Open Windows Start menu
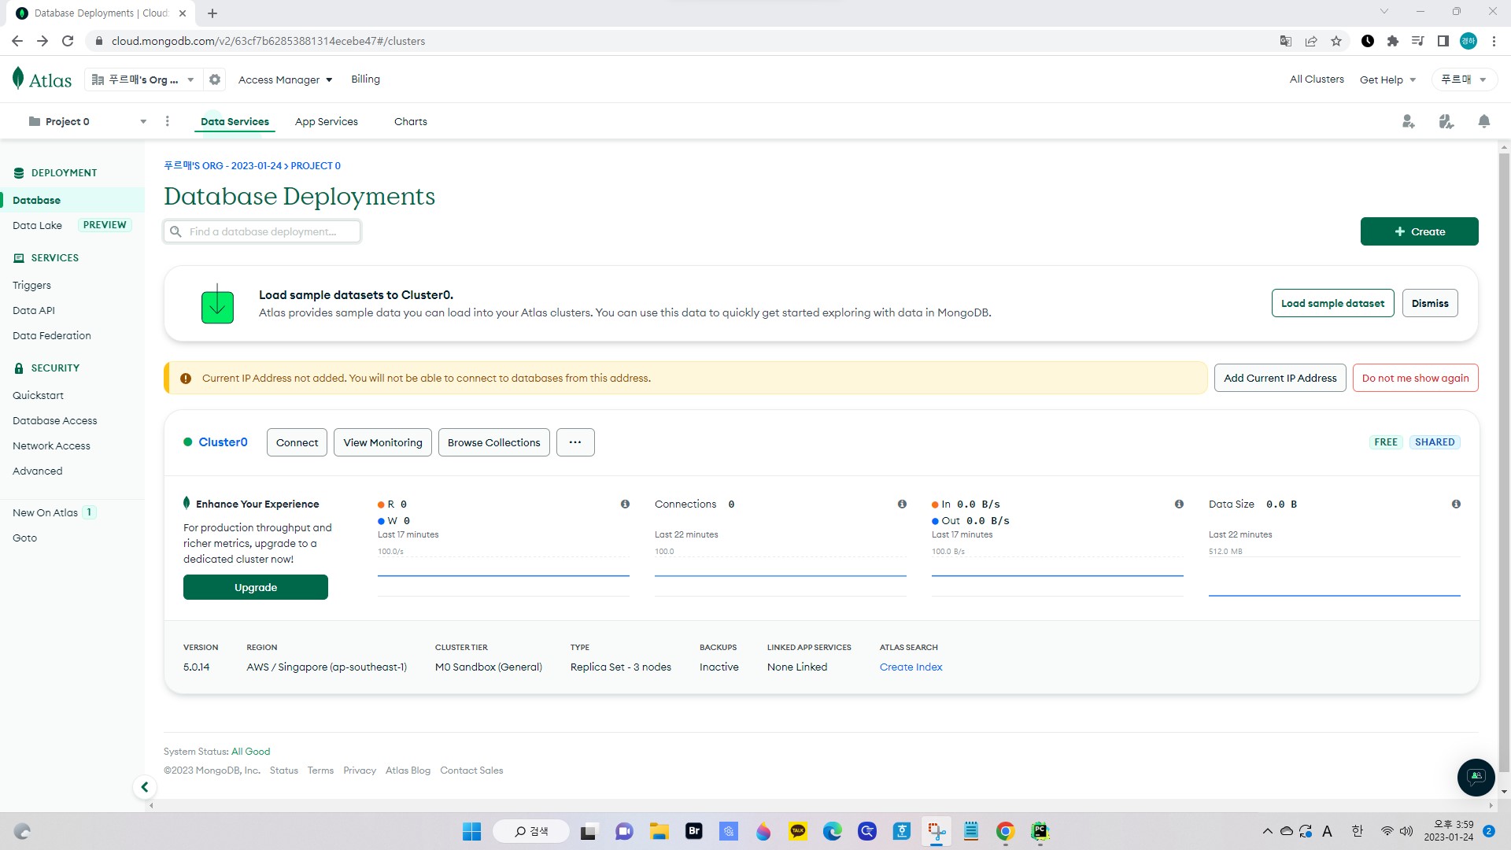1511x850 pixels. click(471, 831)
